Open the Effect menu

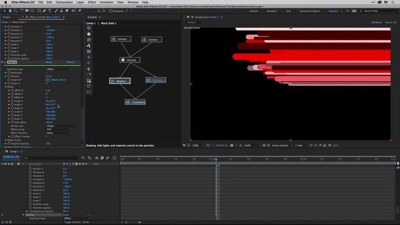pos(92,2)
